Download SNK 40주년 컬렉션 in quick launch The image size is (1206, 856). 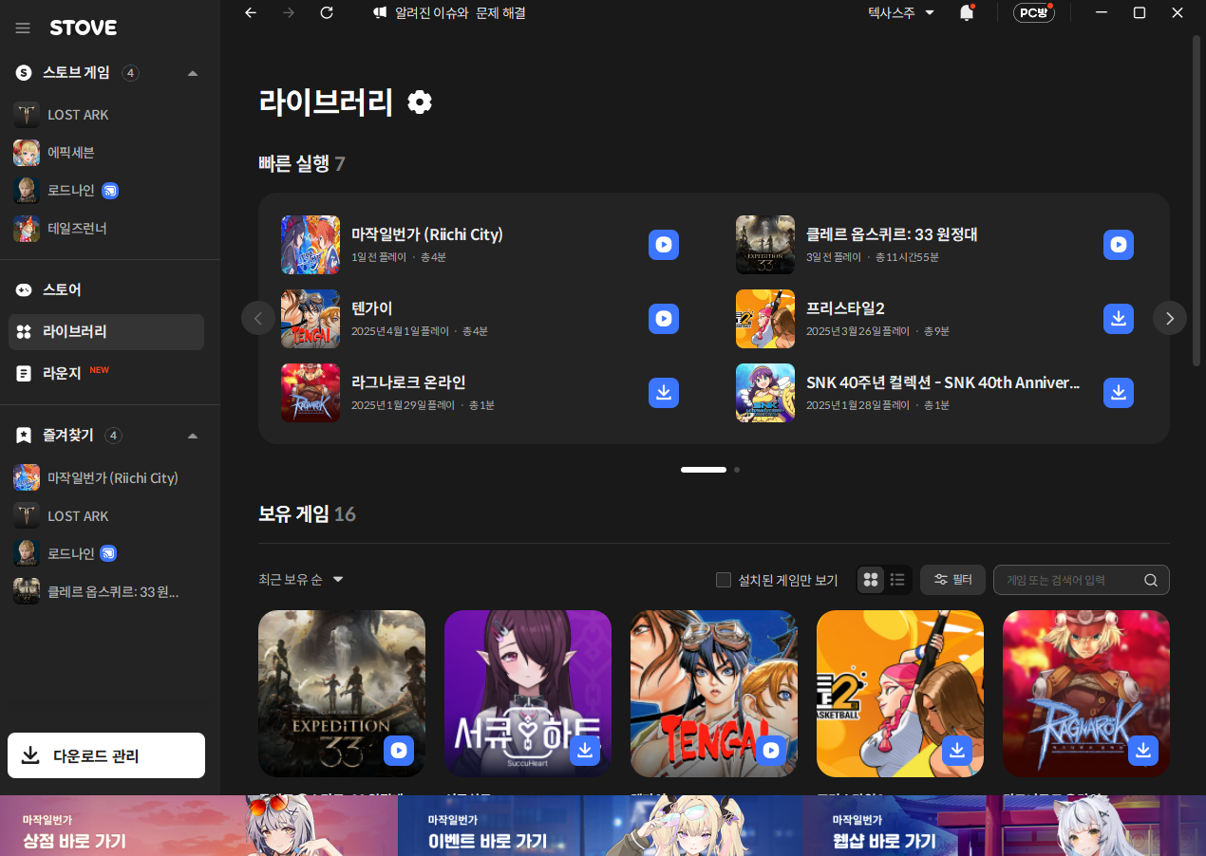pyautogui.click(x=1119, y=393)
